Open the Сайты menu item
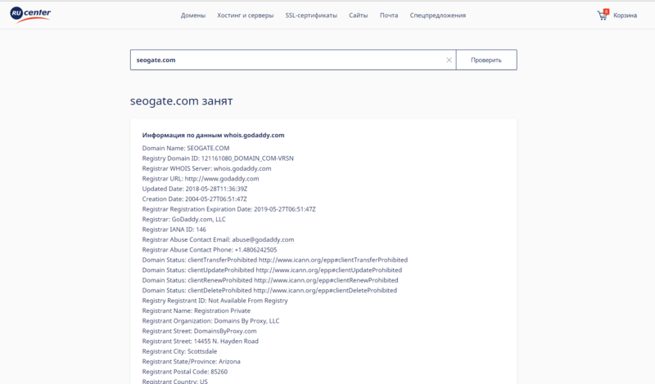The height and width of the screenshot is (384, 655). click(358, 16)
